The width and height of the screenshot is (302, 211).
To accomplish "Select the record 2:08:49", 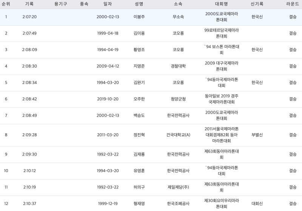I will pos(29,116).
